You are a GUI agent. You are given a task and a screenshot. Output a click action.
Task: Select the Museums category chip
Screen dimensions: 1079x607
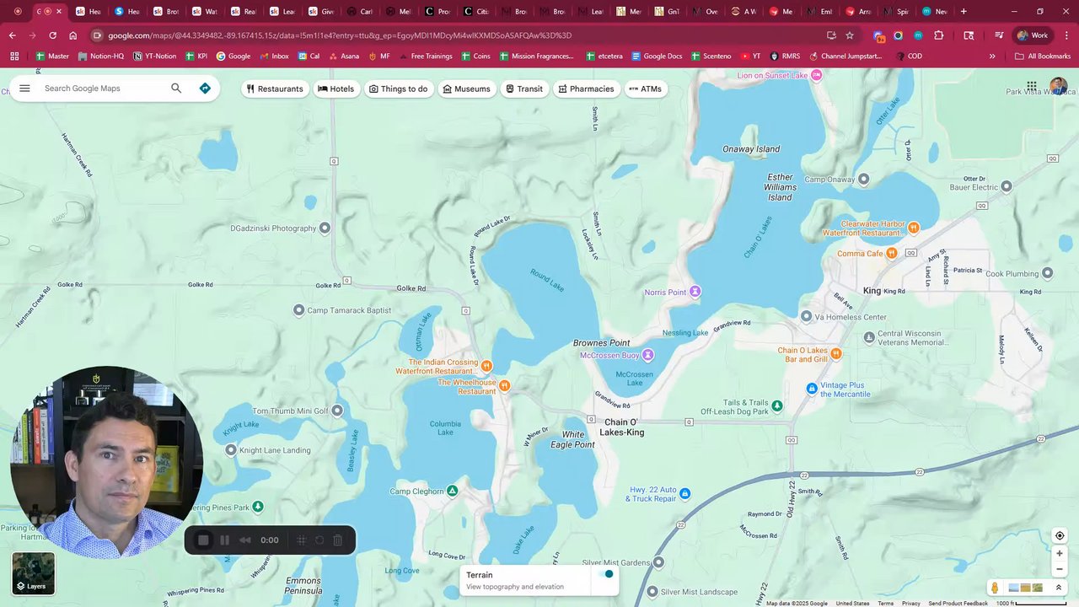[x=467, y=89]
